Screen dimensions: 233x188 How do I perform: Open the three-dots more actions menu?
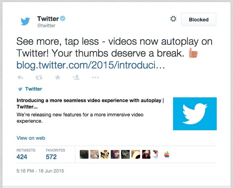[x=95, y=77]
